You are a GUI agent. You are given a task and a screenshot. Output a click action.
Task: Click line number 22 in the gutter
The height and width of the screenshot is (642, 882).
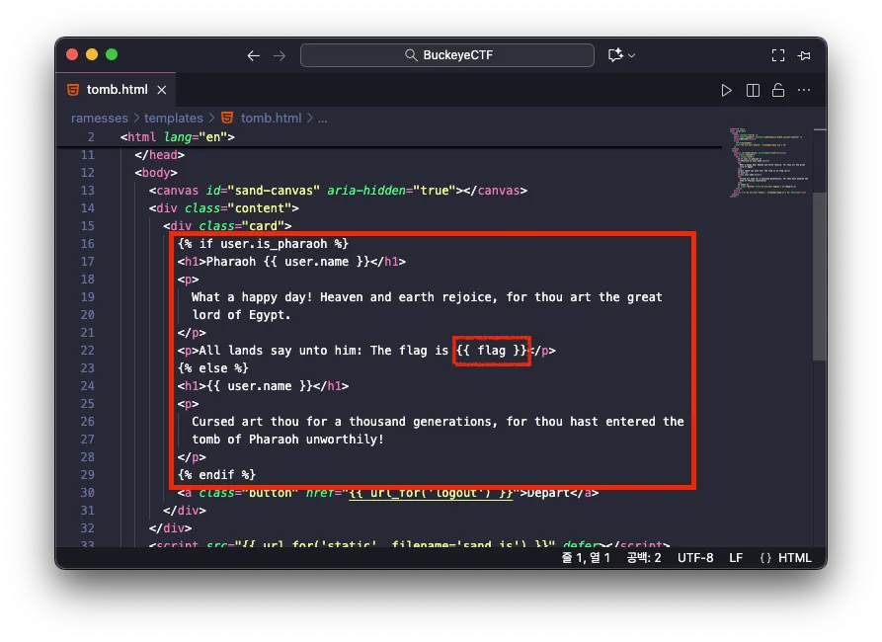coord(87,351)
